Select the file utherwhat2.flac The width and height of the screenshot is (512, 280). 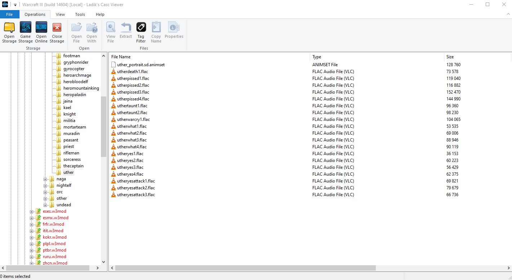(x=132, y=133)
